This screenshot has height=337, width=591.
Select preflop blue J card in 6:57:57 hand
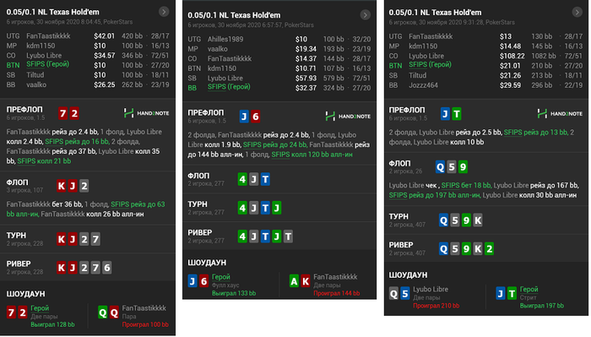click(244, 117)
